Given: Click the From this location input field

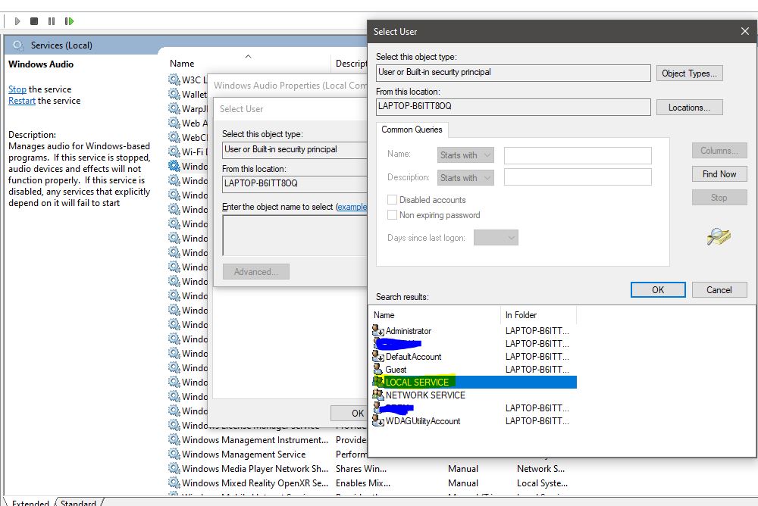Looking at the screenshot, I should (512, 106).
